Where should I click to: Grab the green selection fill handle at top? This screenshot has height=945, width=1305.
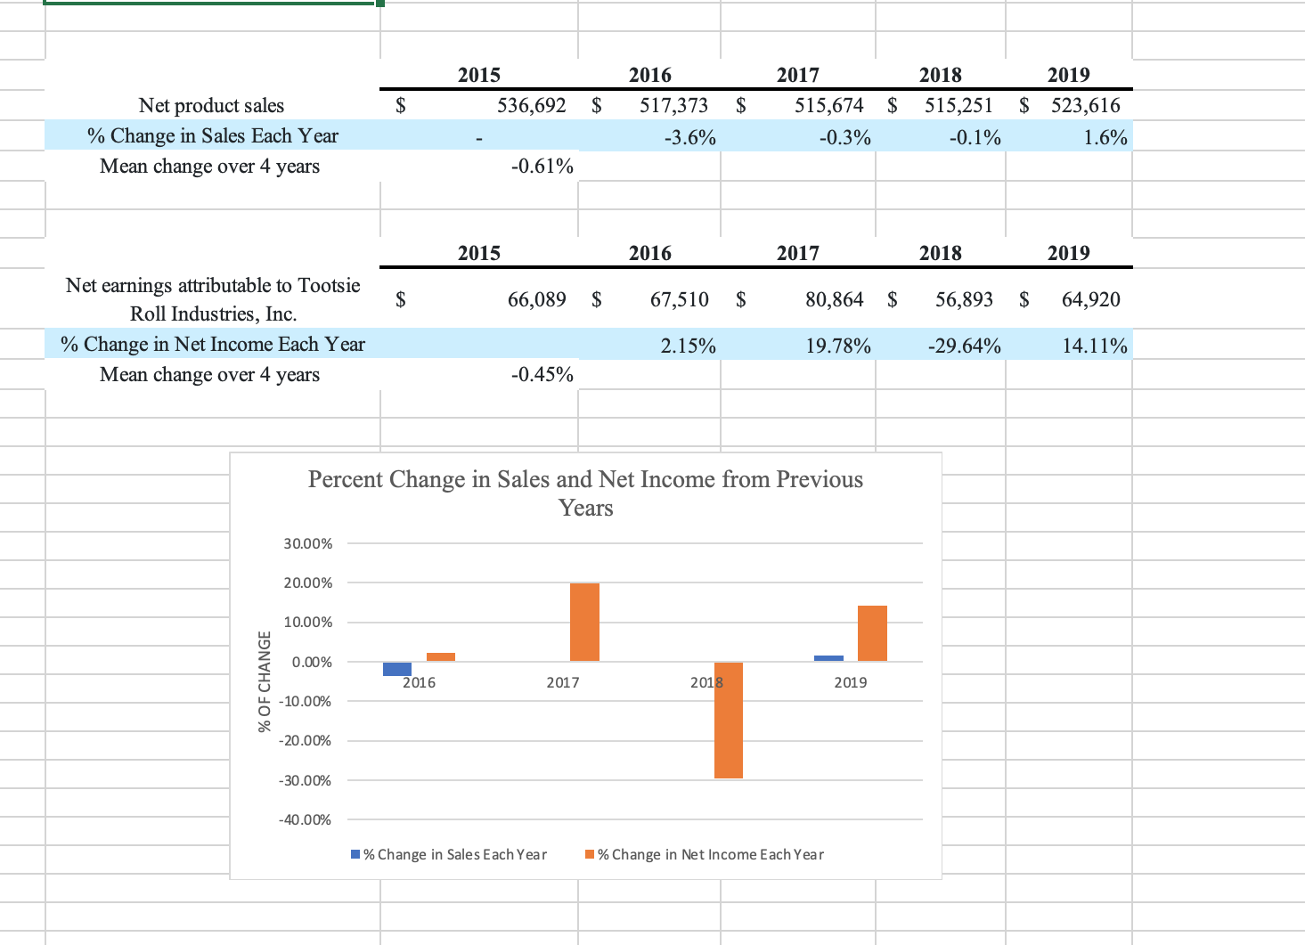(x=380, y=4)
